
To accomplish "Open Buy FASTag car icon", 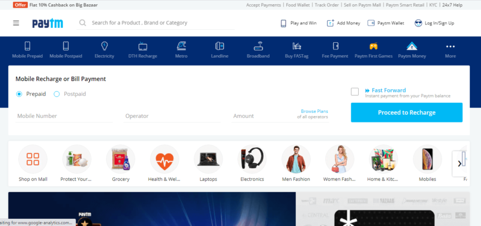I will 297,46.
